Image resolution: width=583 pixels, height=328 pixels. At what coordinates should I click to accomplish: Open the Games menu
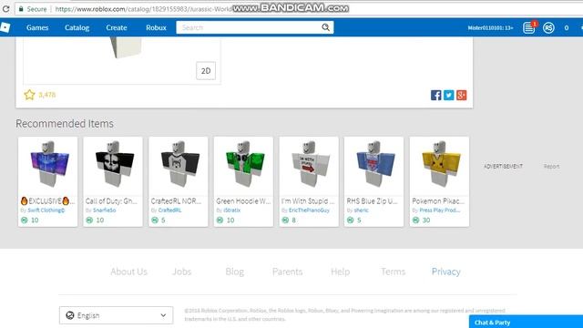click(37, 27)
